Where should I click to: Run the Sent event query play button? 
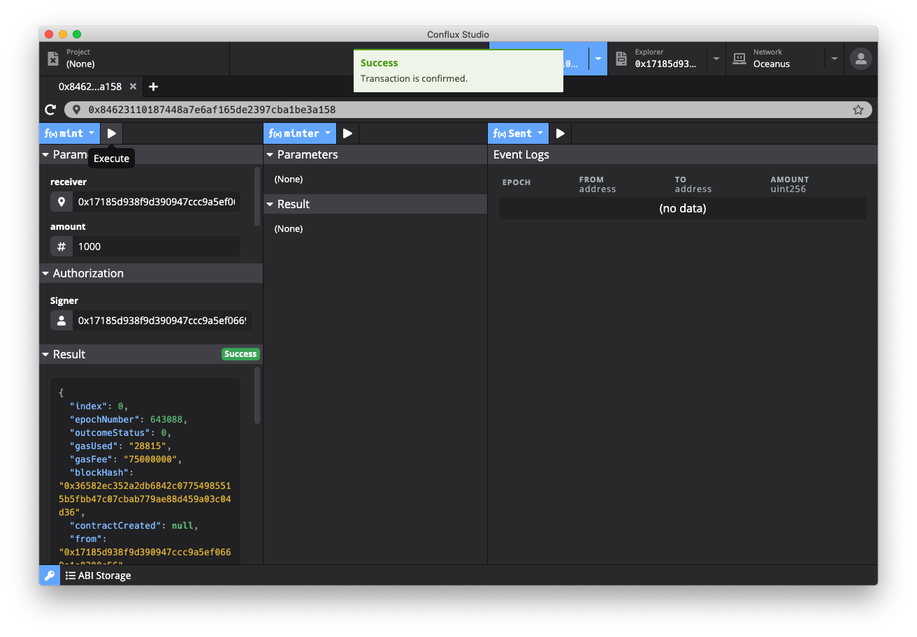pos(560,133)
